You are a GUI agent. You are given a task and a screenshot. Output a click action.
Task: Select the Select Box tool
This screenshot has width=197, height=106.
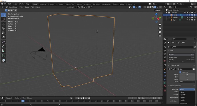(x=3, y=15)
